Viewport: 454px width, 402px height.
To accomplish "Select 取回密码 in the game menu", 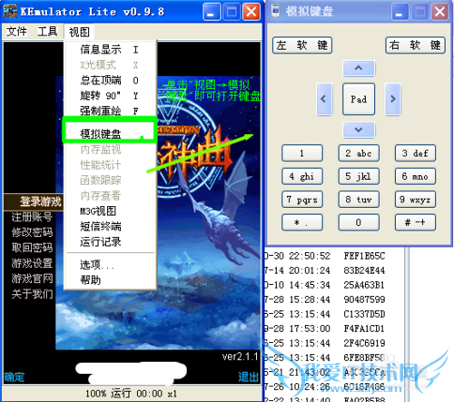I will tap(32, 248).
